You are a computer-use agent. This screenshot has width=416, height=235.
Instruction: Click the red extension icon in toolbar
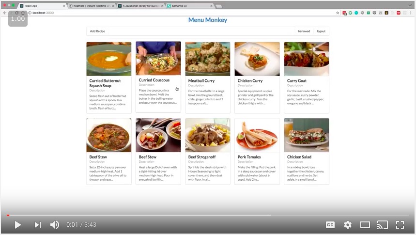(398, 13)
